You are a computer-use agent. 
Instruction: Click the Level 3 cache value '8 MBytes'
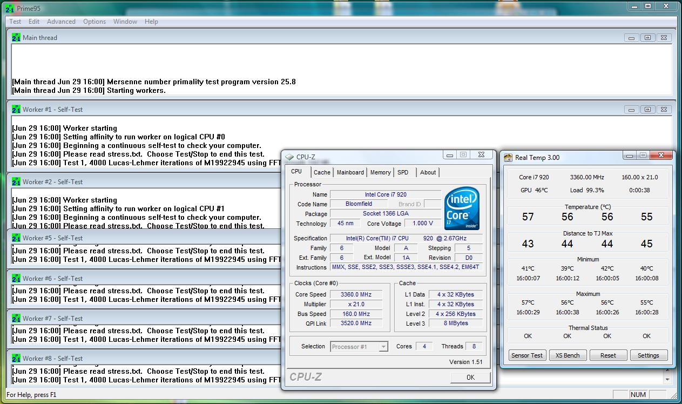point(456,324)
